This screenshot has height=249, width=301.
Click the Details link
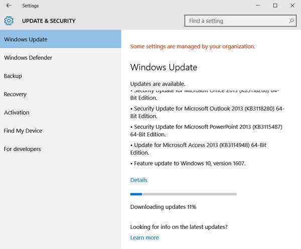pyautogui.click(x=138, y=180)
